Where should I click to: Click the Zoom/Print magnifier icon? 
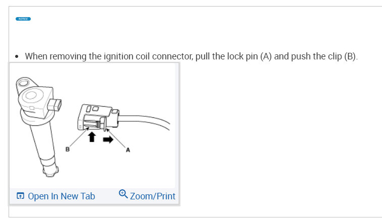[123, 194]
